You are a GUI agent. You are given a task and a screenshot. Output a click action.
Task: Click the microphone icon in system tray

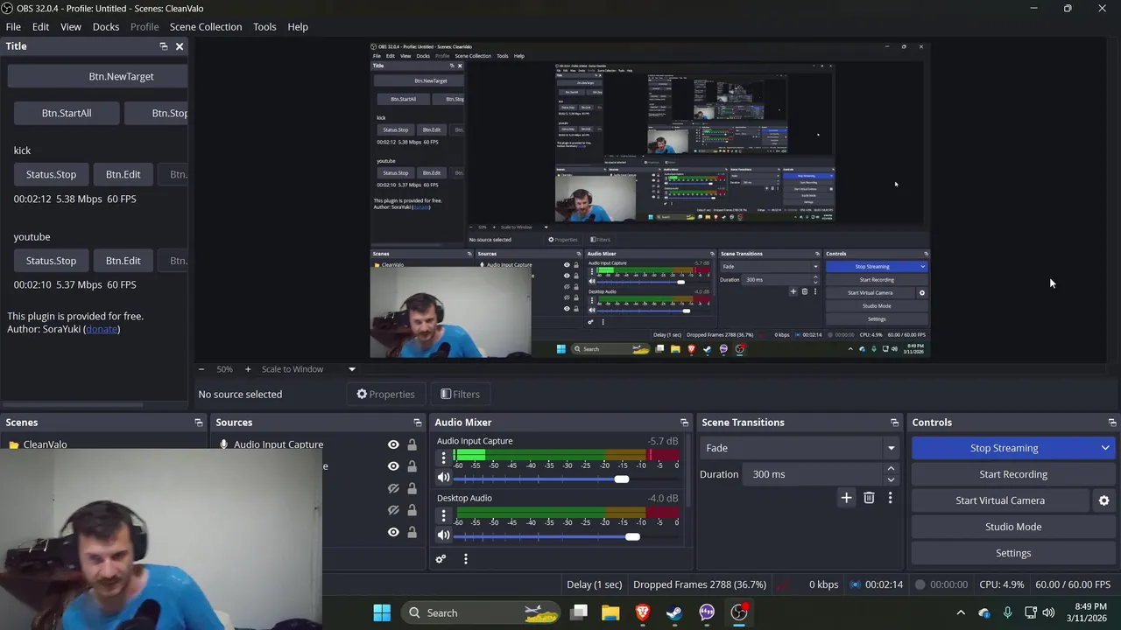click(1007, 612)
